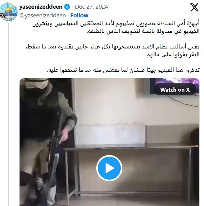The height and width of the screenshot is (206, 204).
Task: Click the line beginning الفيديو في محاولة بائسة
Action: (143, 31)
